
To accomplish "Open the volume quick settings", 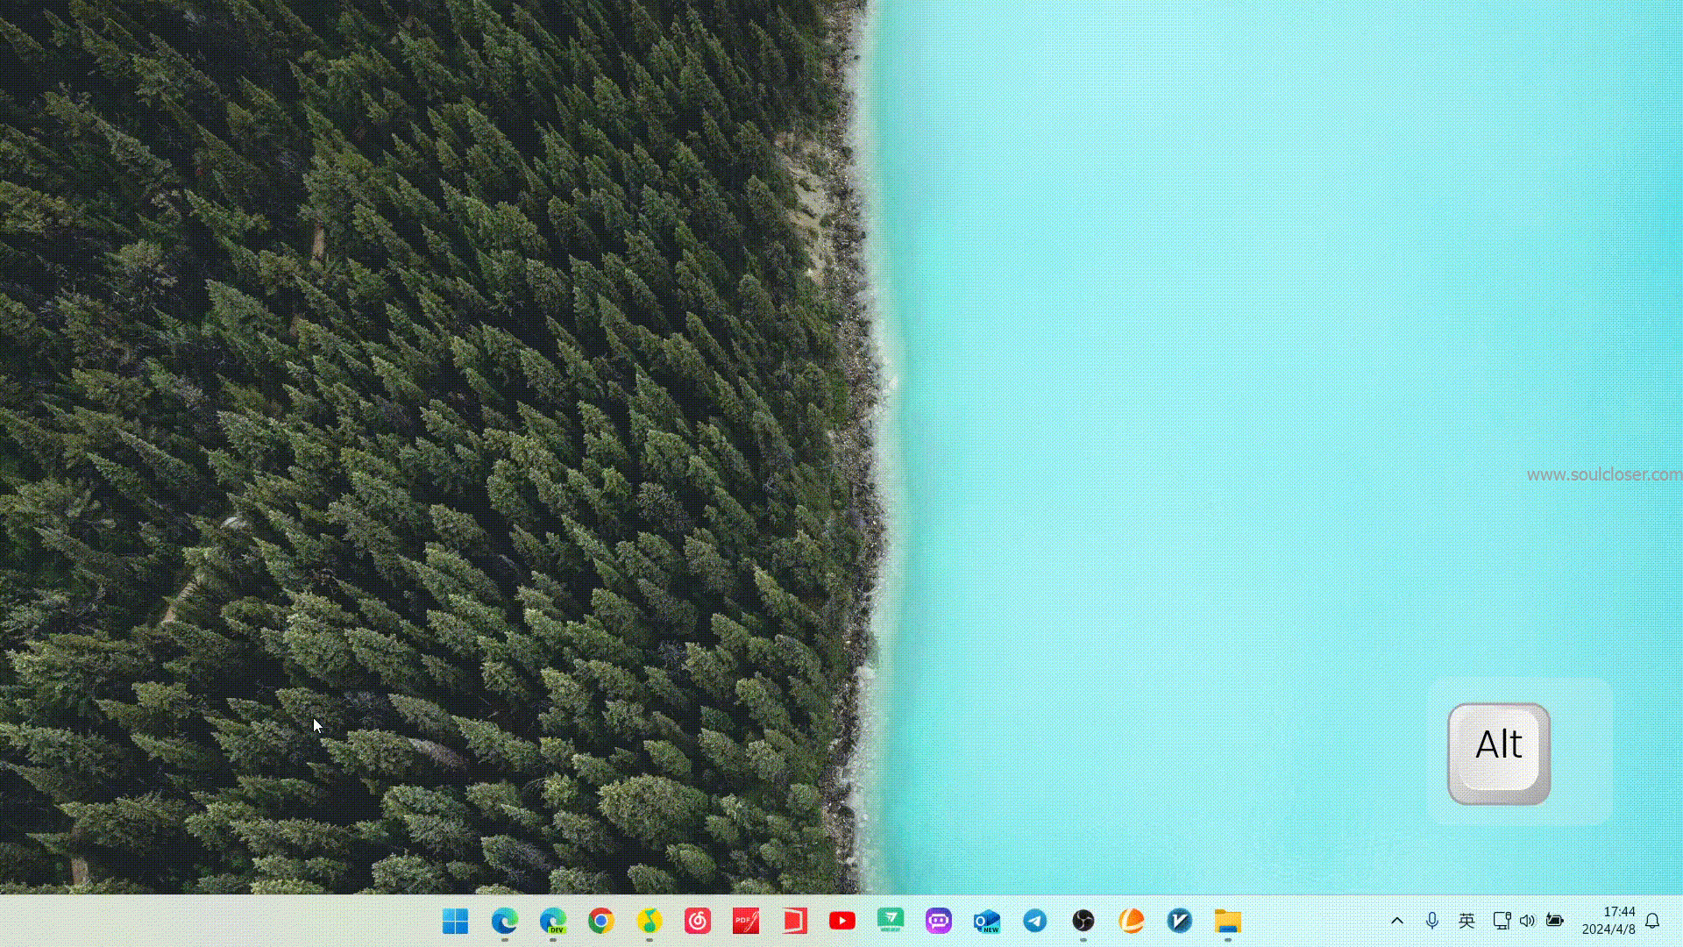I will (1527, 921).
